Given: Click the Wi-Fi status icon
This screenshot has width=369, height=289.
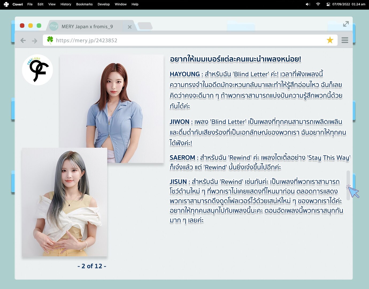Looking at the screenshot, I should (x=318, y=4).
